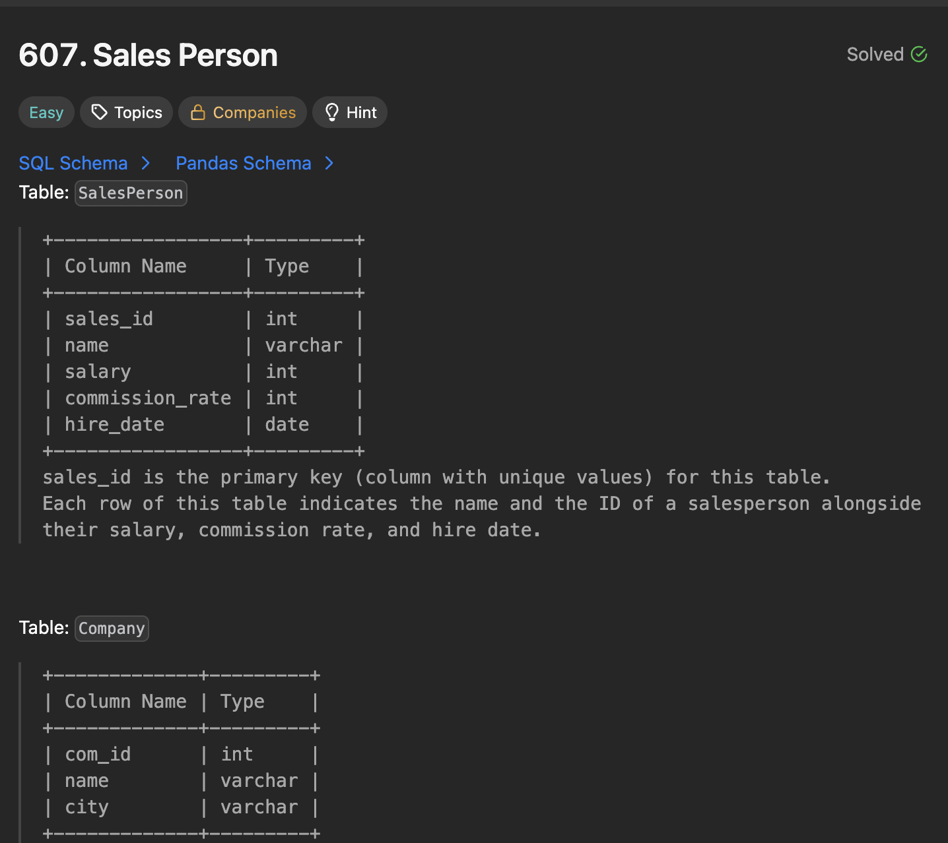This screenshot has width=948, height=843.
Task: Click the Solved status indicator
Action: point(887,54)
